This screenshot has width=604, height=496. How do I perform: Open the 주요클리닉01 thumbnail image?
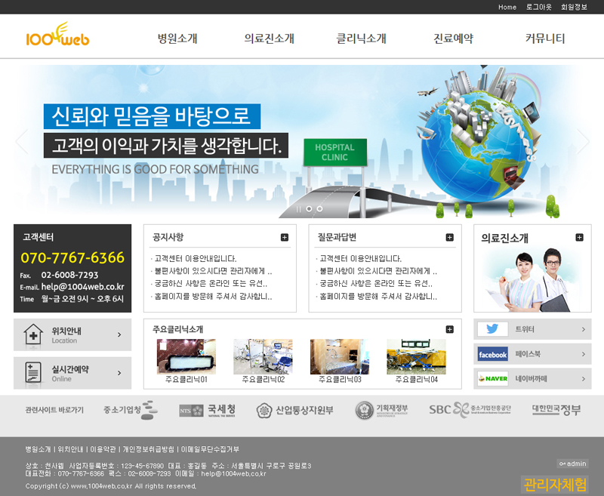tap(186, 356)
